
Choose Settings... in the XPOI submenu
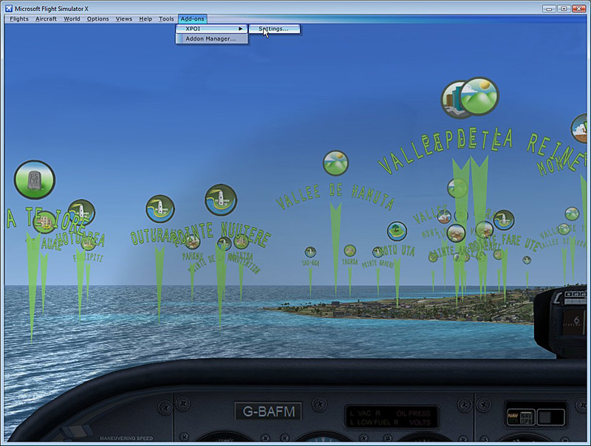pyautogui.click(x=273, y=29)
